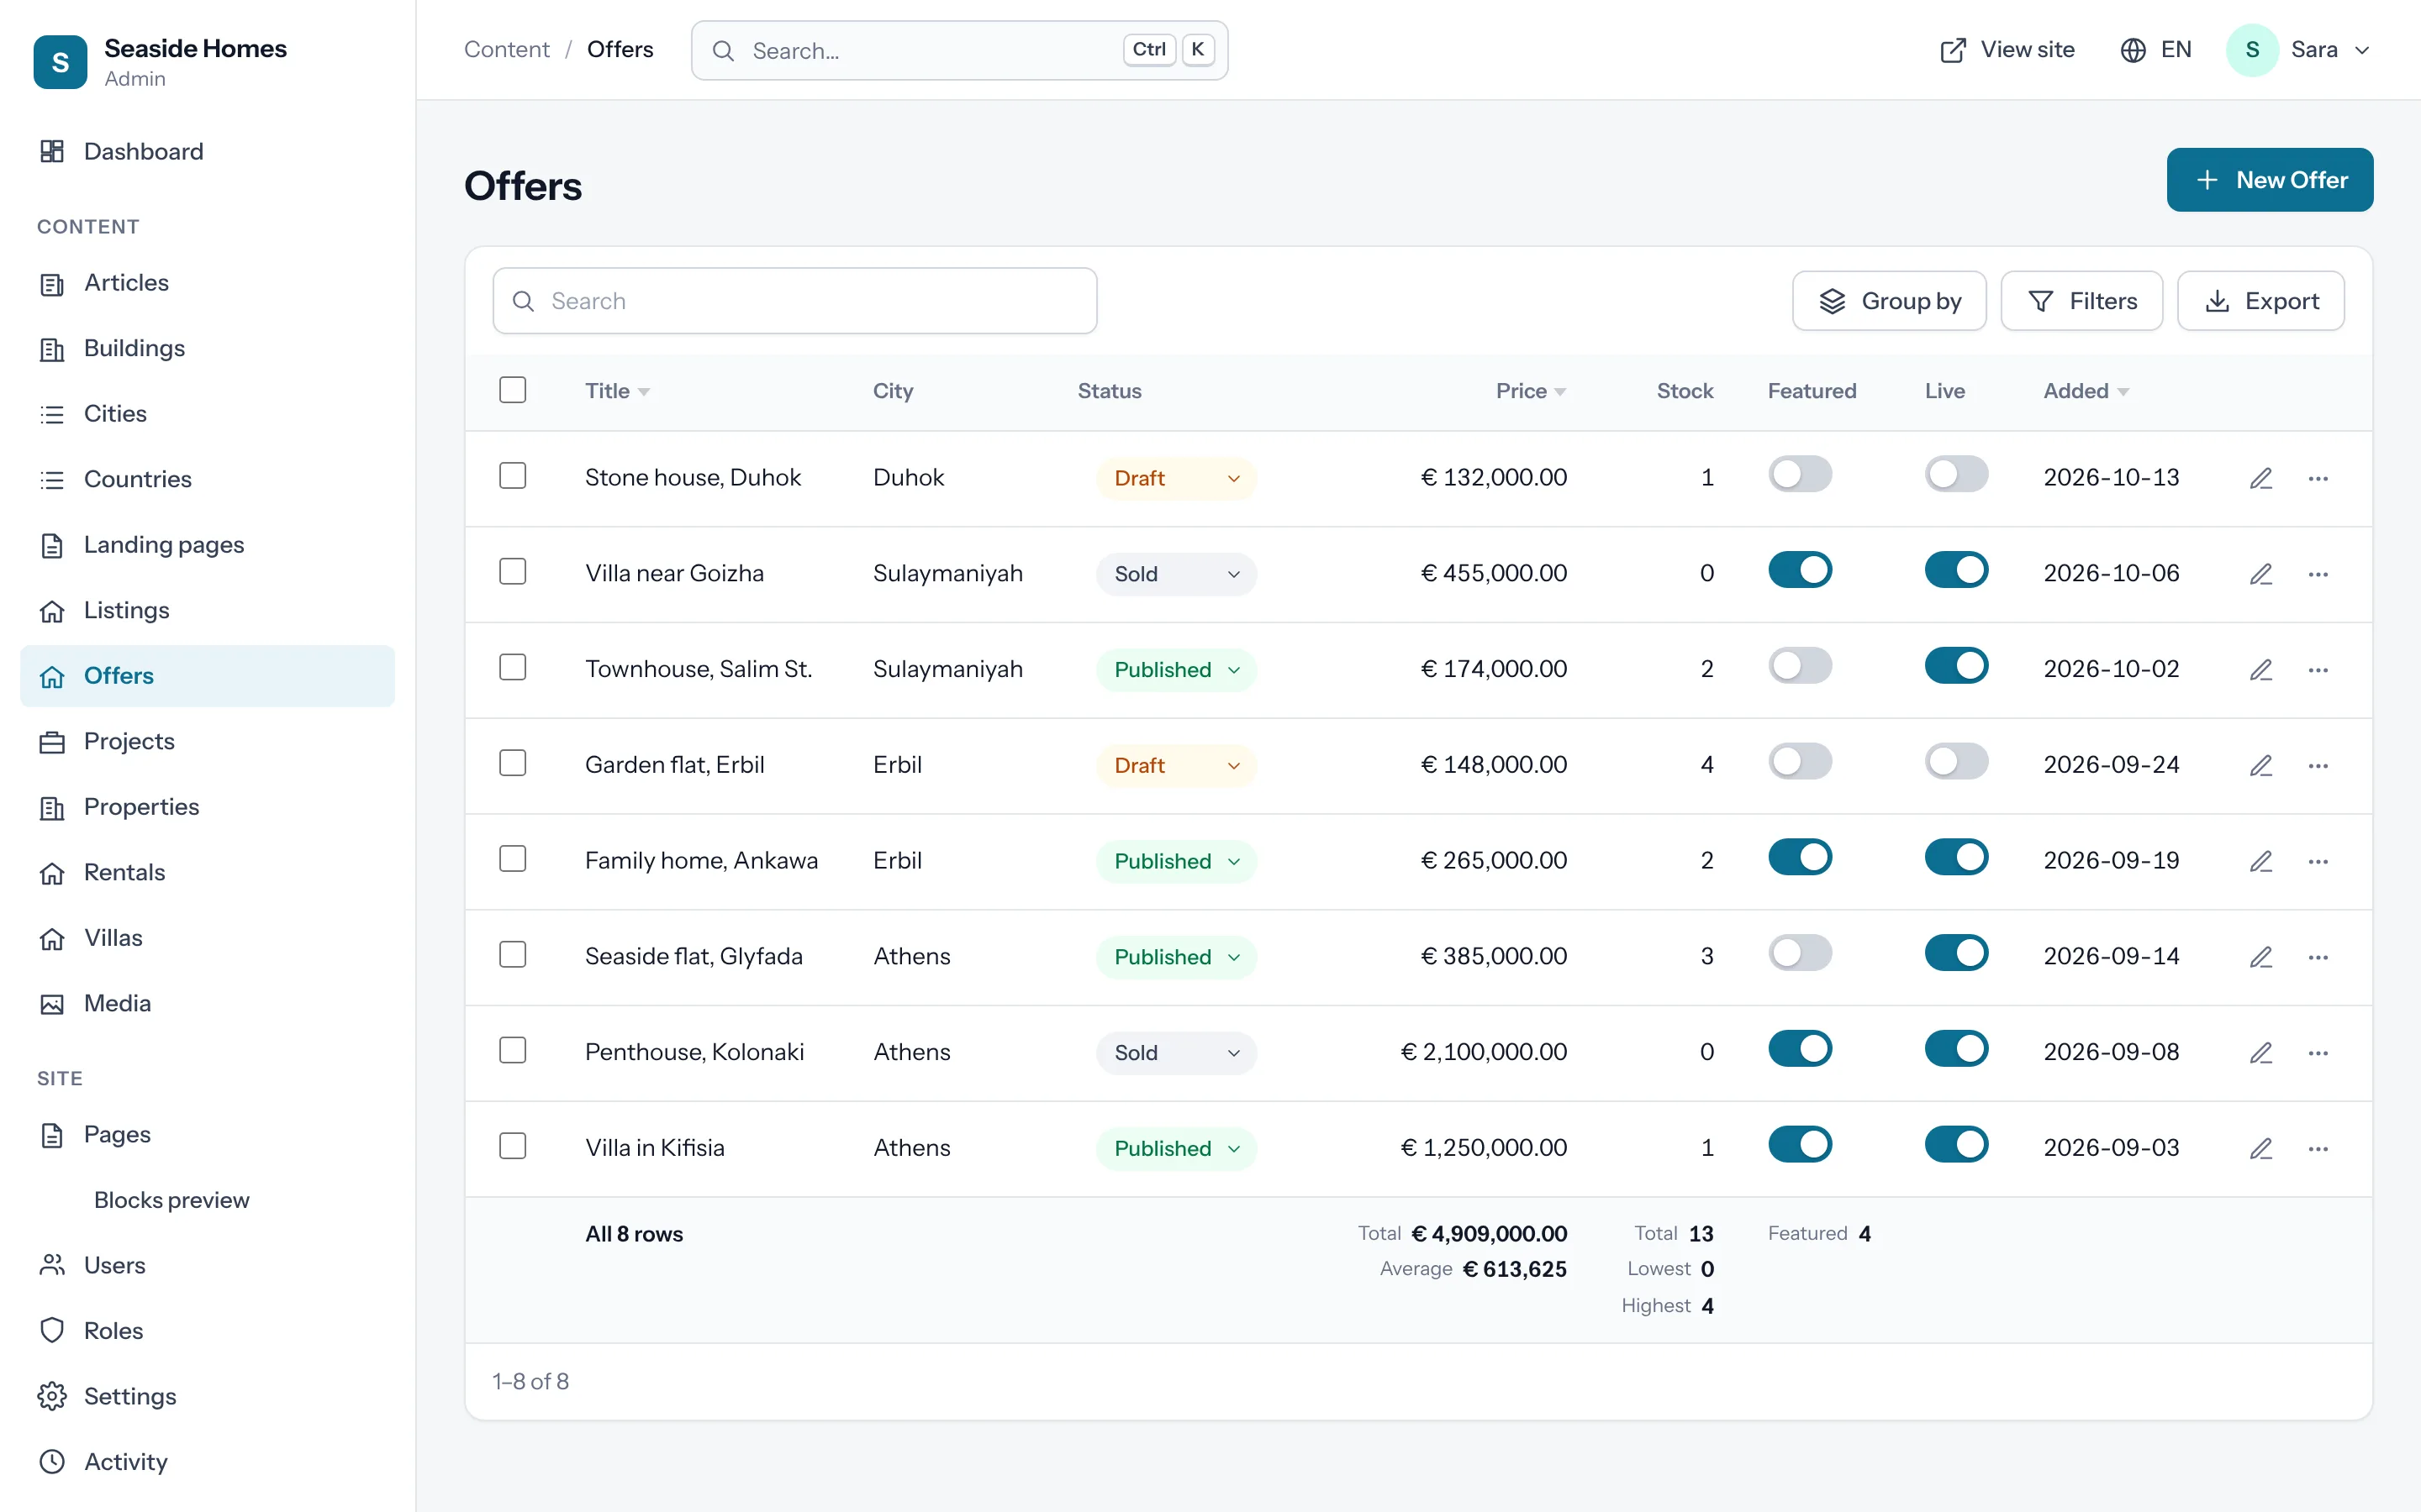Click the edit pencil for Family home, Ankawa
Image resolution: width=2421 pixels, height=1512 pixels.
click(2261, 861)
